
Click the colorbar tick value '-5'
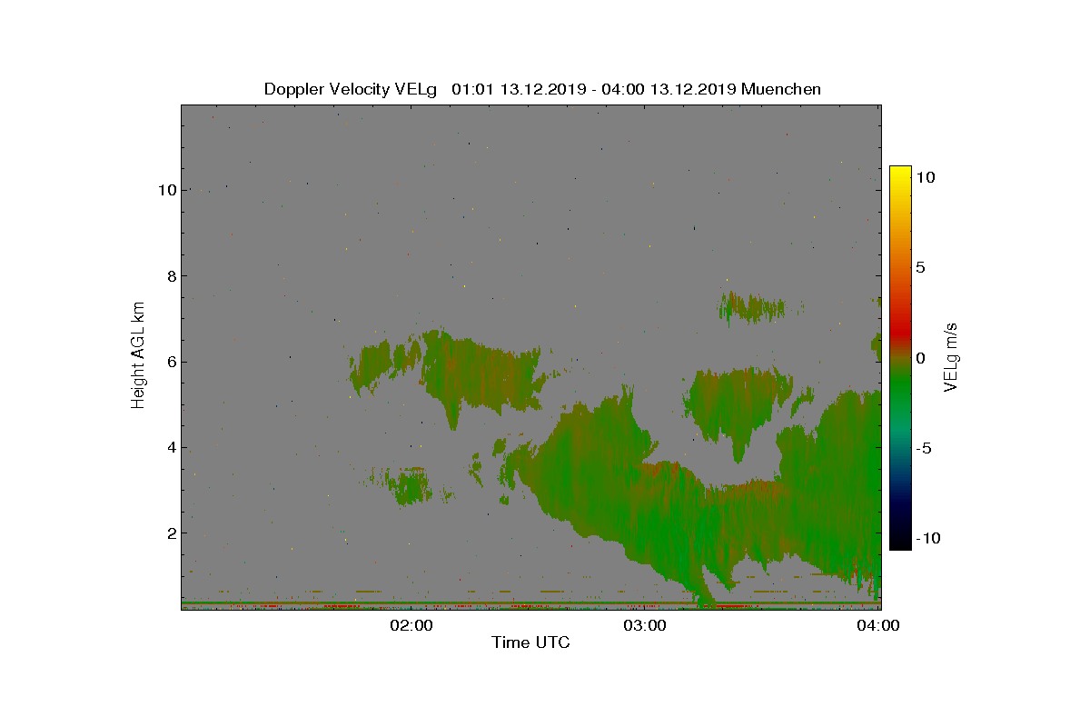pyautogui.click(x=924, y=448)
